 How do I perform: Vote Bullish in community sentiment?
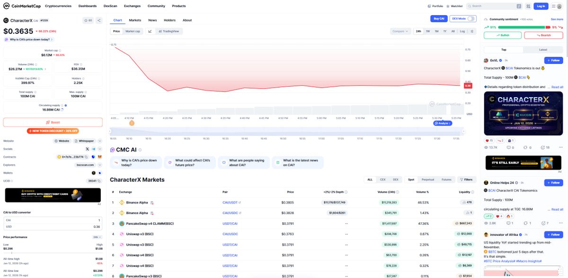pyautogui.click(x=503, y=35)
